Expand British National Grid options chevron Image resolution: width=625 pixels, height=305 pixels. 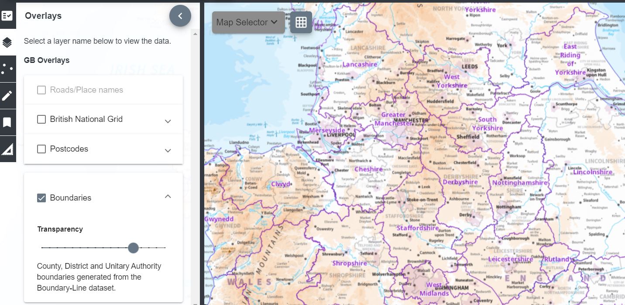click(168, 121)
